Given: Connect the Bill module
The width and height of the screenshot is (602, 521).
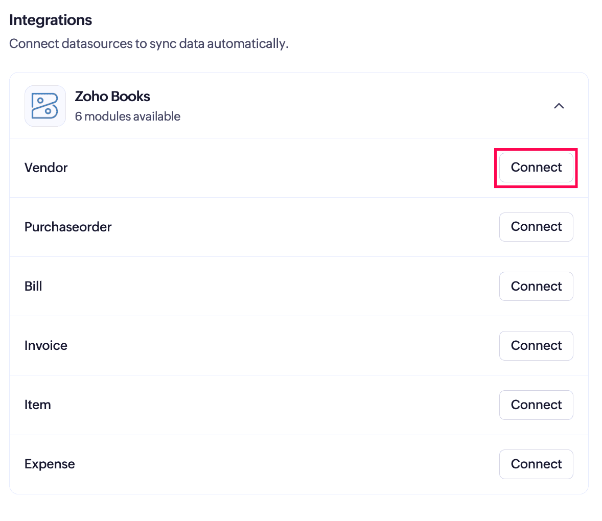Looking at the screenshot, I should 536,286.
